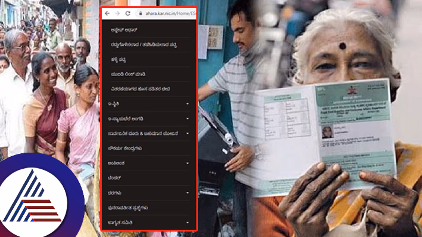This screenshot has width=422, height=237.
Task: Select ಹಳ್ಳಿ ಪಟ್ಟಿ (village list) menu entry
Action: coord(118,60)
